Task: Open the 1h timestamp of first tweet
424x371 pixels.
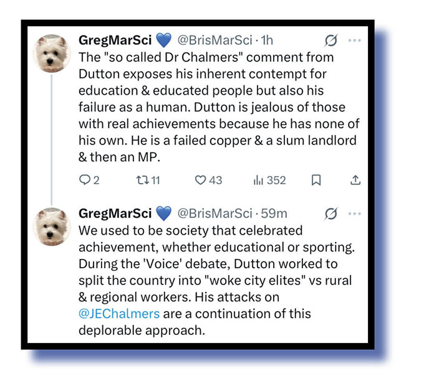Action: pyautogui.click(x=267, y=40)
